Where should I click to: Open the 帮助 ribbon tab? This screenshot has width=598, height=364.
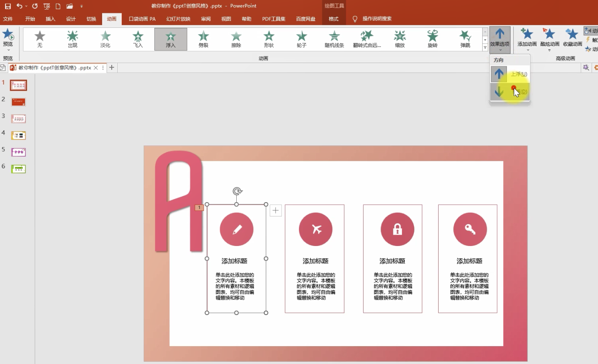pyautogui.click(x=246, y=19)
